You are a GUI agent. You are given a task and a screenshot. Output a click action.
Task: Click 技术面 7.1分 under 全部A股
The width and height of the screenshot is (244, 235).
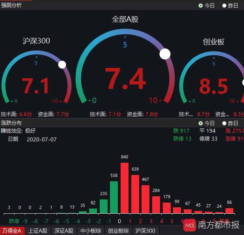pos(105,114)
